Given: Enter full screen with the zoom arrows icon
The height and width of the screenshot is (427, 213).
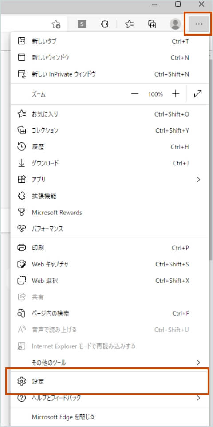Looking at the screenshot, I should click(x=198, y=94).
